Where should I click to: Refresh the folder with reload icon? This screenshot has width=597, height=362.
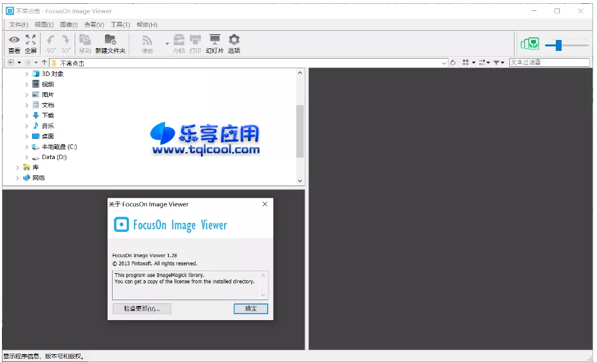click(453, 62)
